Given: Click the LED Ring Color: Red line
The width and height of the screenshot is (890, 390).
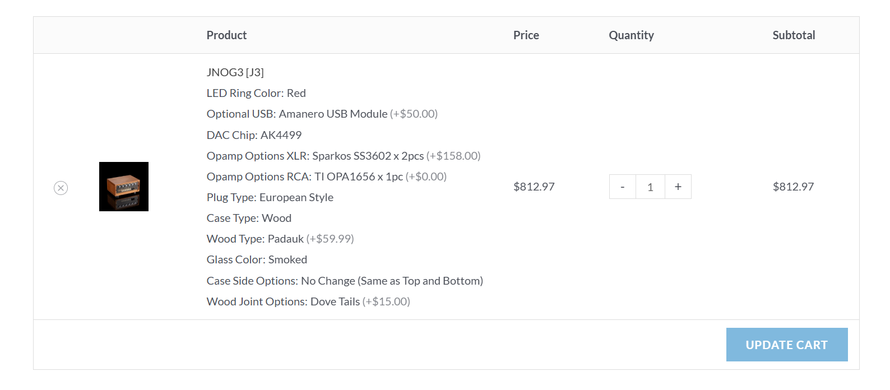Looking at the screenshot, I should click(x=256, y=93).
